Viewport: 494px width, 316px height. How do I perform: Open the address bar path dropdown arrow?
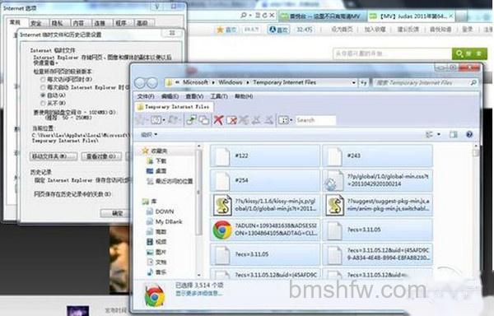354,83
